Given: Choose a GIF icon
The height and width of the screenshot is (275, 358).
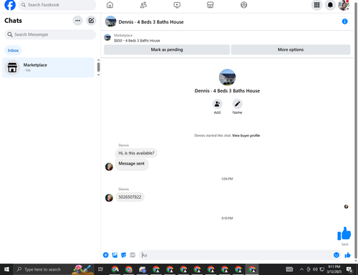Looking at the screenshot, I should (132, 255).
